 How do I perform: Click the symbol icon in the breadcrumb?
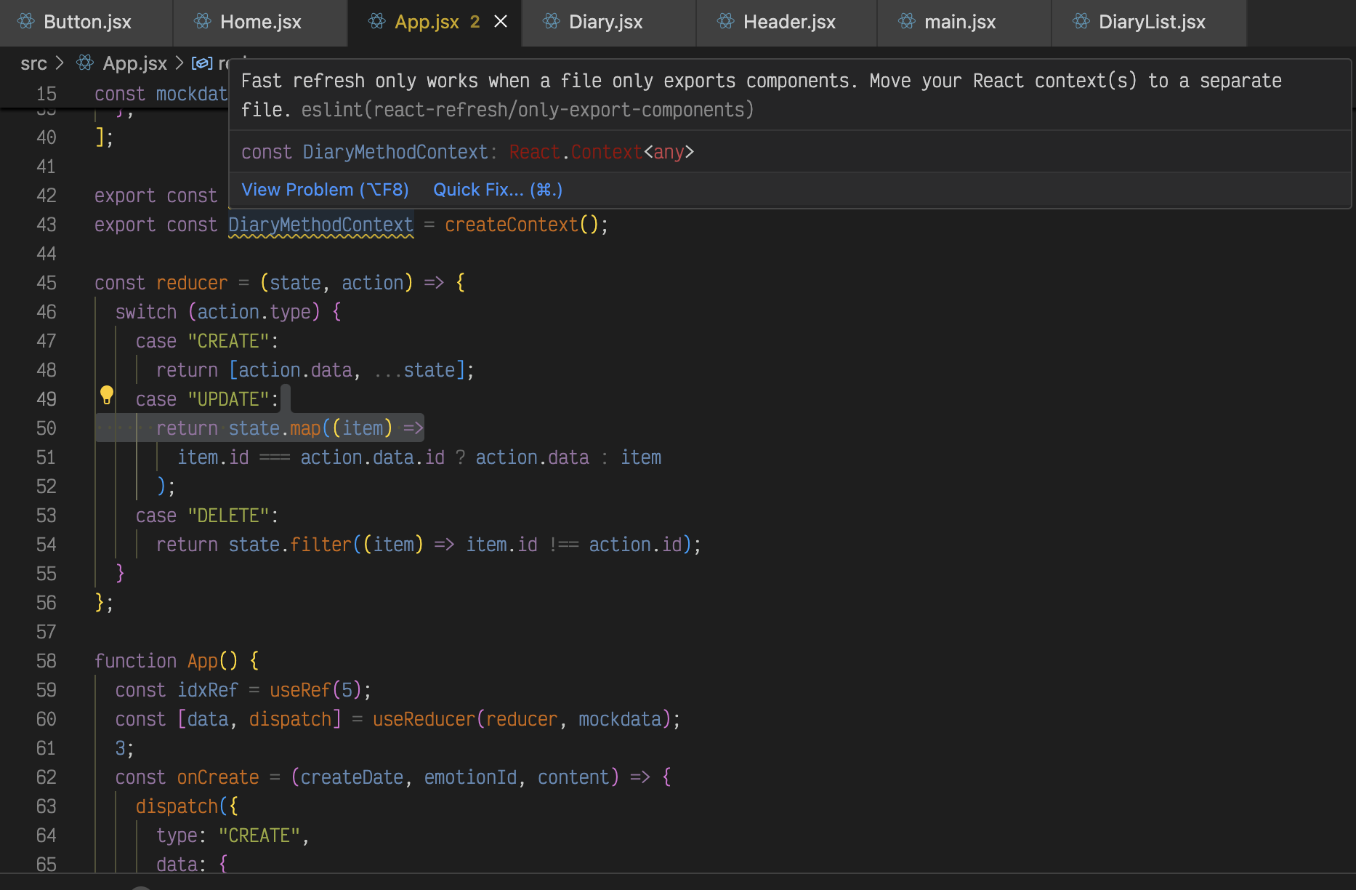[201, 63]
